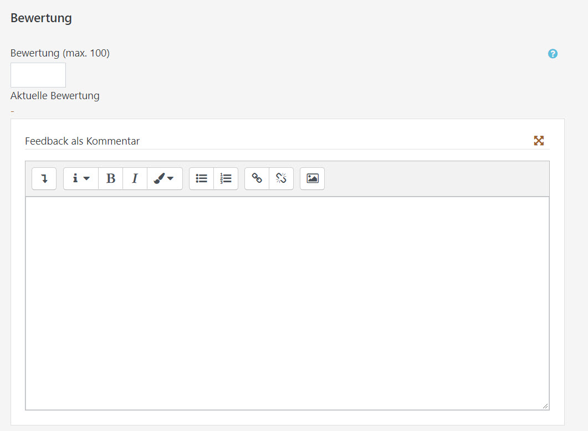Insert an unordered bullet list
The width and height of the screenshot is (588, 431).
(201, 178)
